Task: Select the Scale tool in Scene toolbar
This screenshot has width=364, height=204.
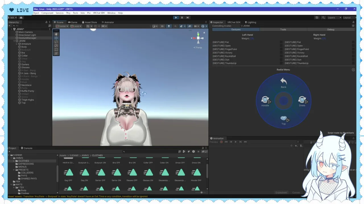Action: click(x=56, y=46)
